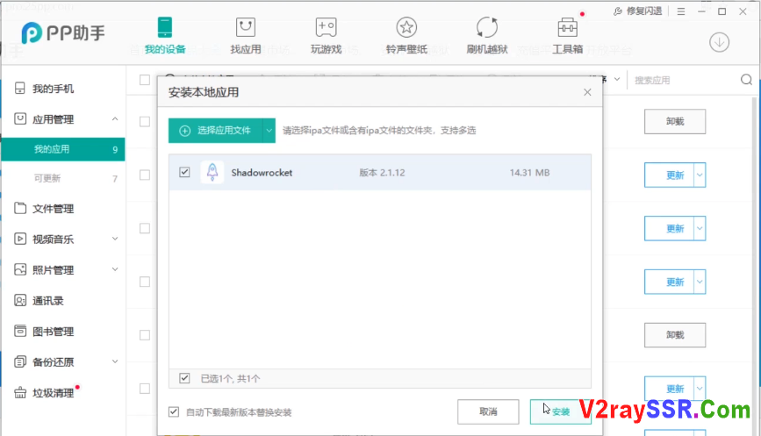Open 刷机越狱 refresh icon

(x=486, y=27)
